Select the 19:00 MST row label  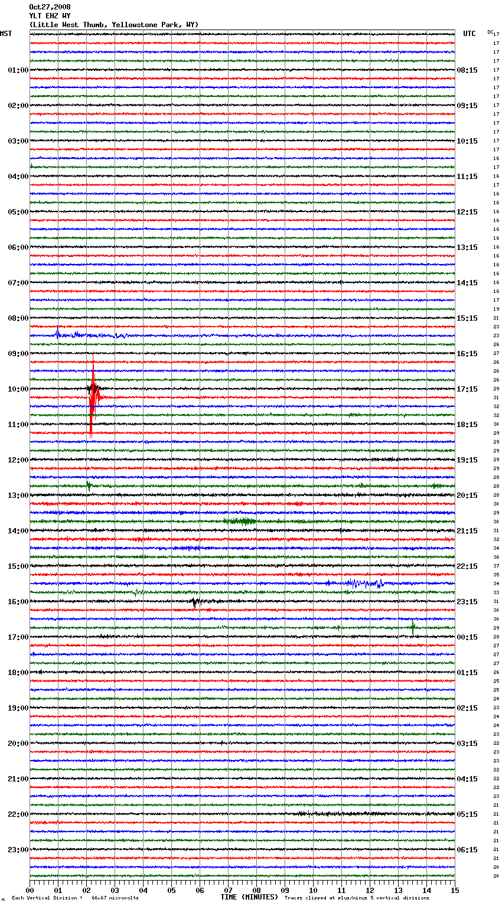[18, 708]
